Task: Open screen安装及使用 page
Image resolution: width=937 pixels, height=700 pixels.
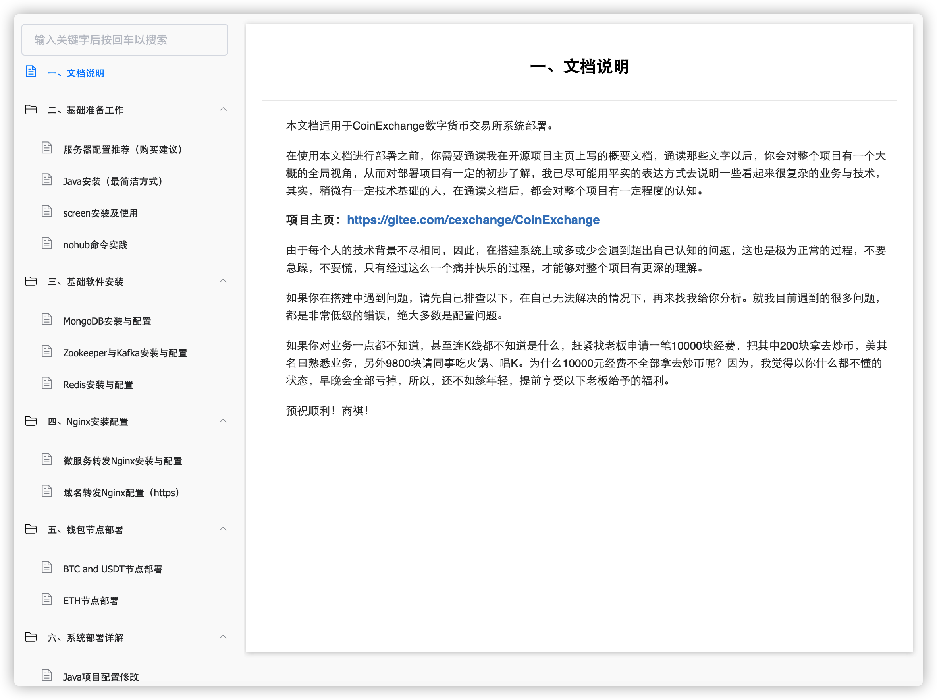Action: (100, 213)
